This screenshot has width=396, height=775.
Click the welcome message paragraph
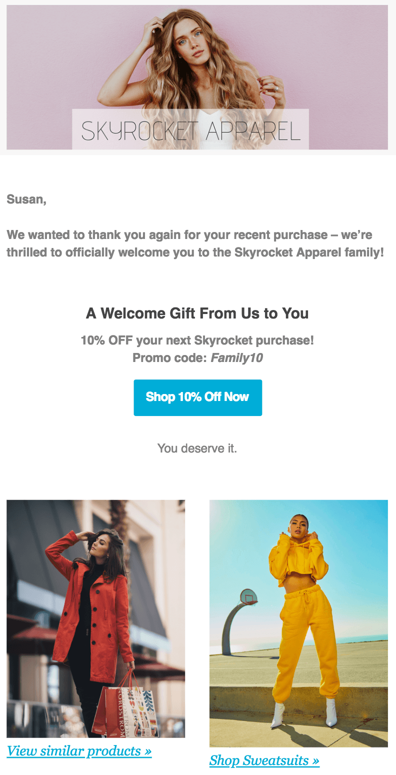point(195,243)
